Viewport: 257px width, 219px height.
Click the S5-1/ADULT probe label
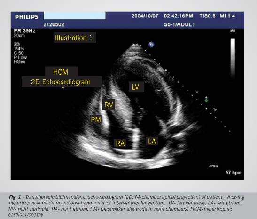(x=179, y=24)
